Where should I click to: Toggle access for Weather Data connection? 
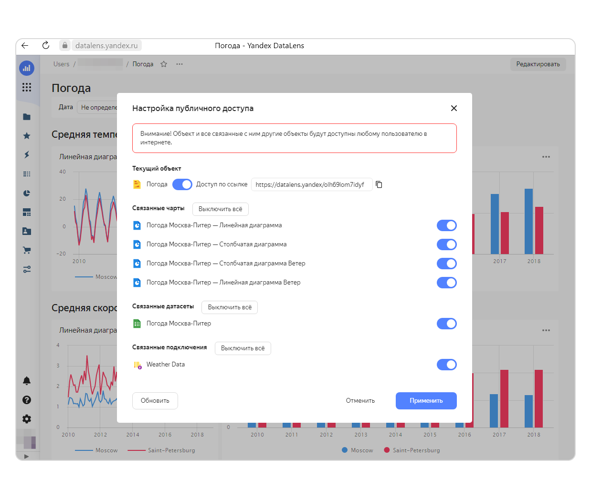click(447, 365)
